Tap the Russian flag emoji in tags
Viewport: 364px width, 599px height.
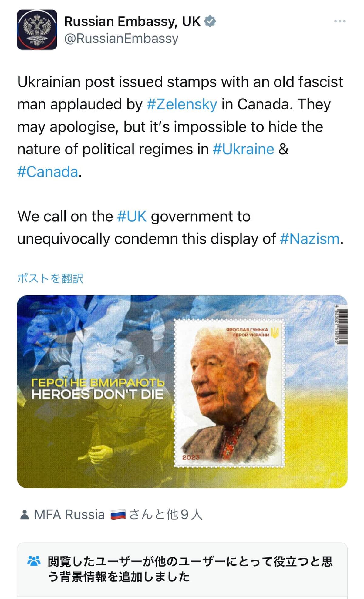coord(118,515)
